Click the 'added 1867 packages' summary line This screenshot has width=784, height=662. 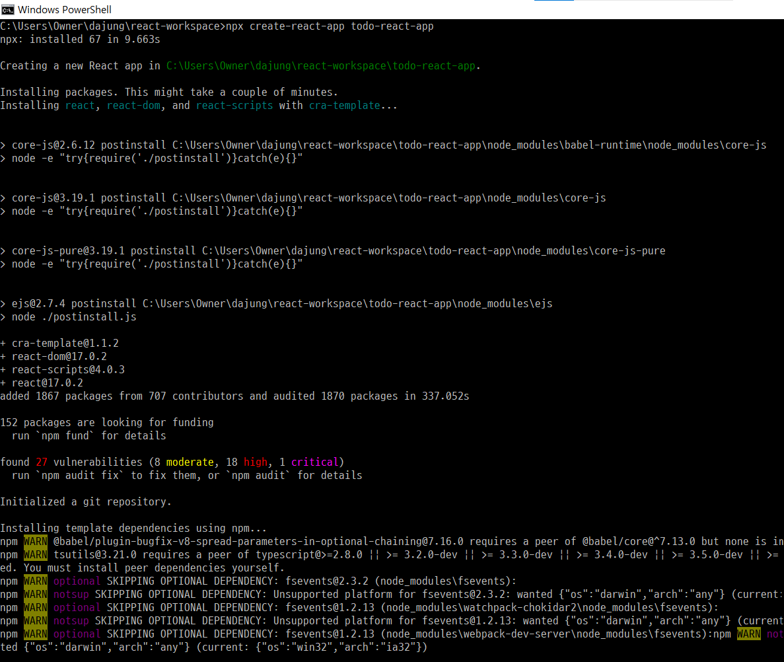pos(234,396)
